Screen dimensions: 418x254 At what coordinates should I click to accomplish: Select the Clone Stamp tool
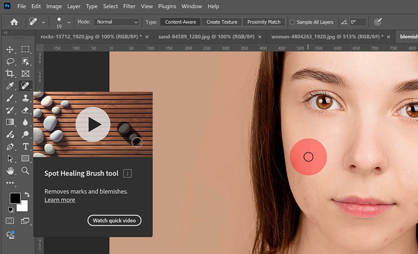25,98
